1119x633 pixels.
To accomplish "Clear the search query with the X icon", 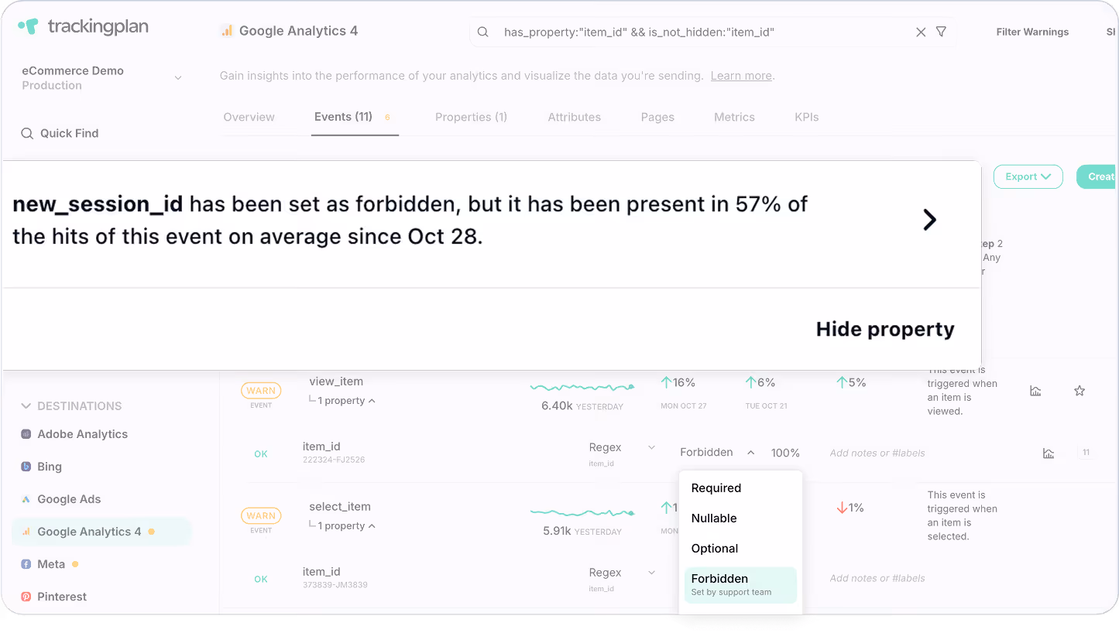I will (x=921, y=32).
